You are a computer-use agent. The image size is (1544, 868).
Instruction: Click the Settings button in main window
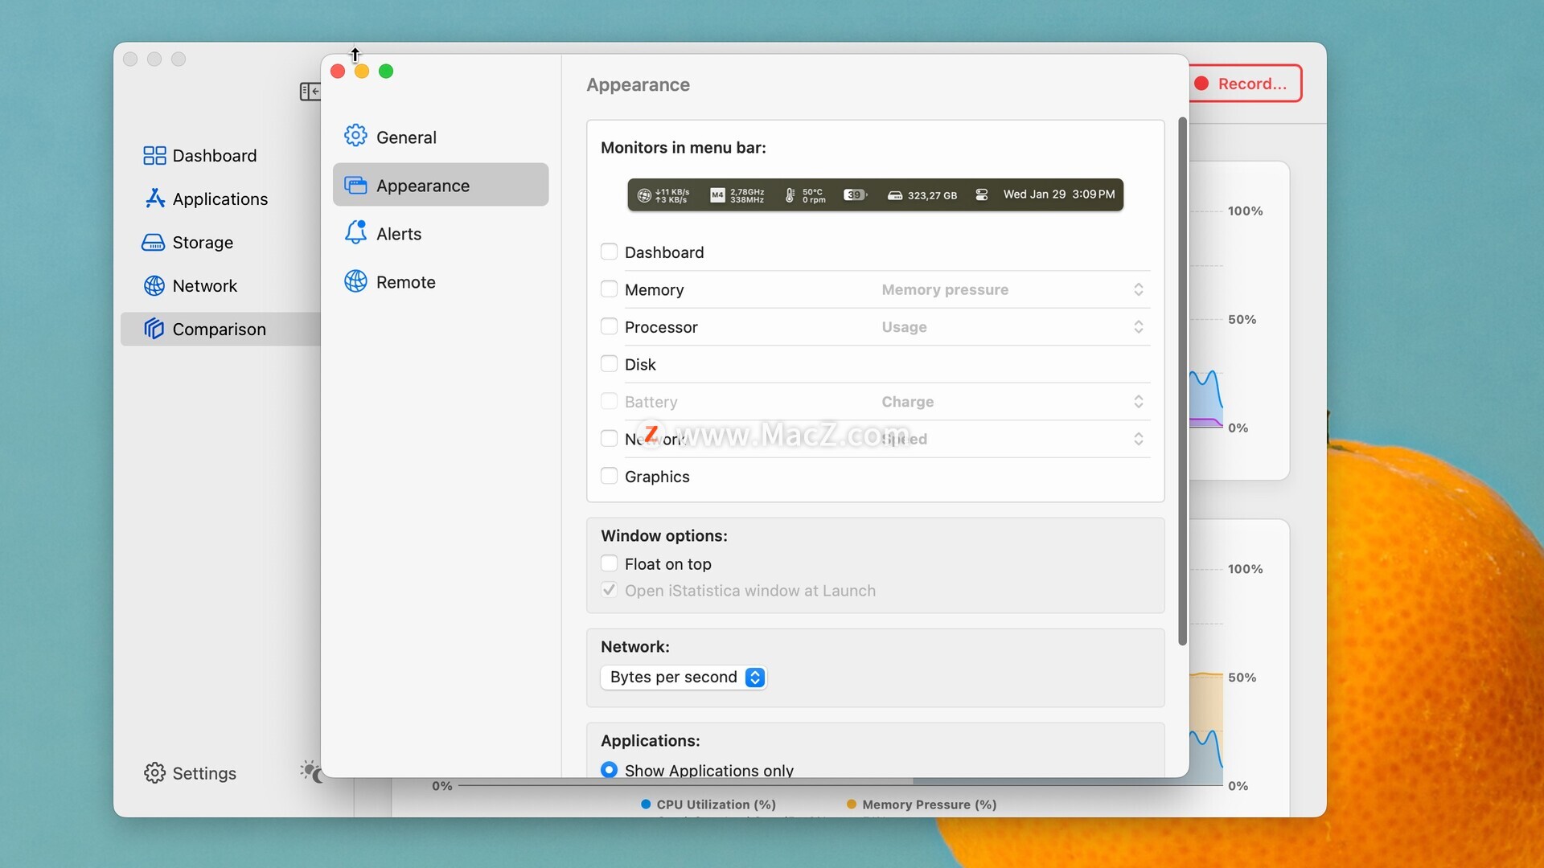coord(191,773)
